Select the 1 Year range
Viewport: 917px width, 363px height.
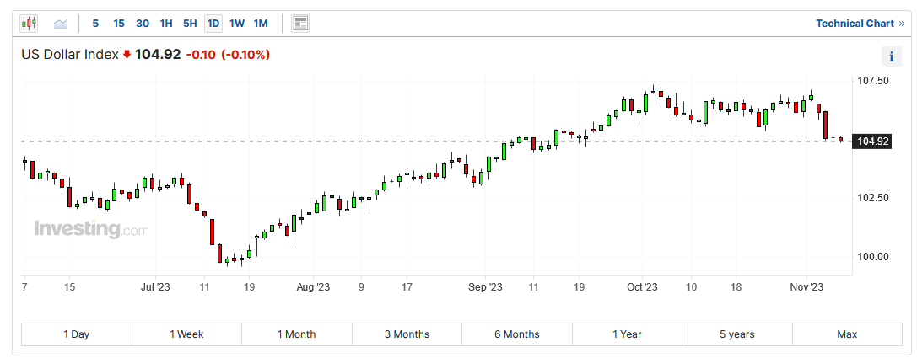(x=627, y=334)
